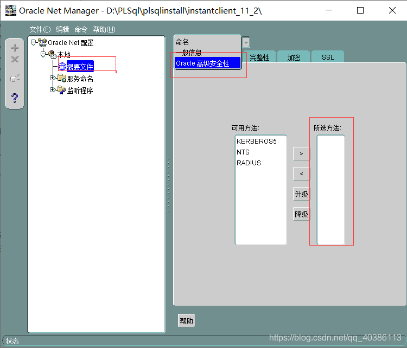Click the > move right button

(301, 153)
